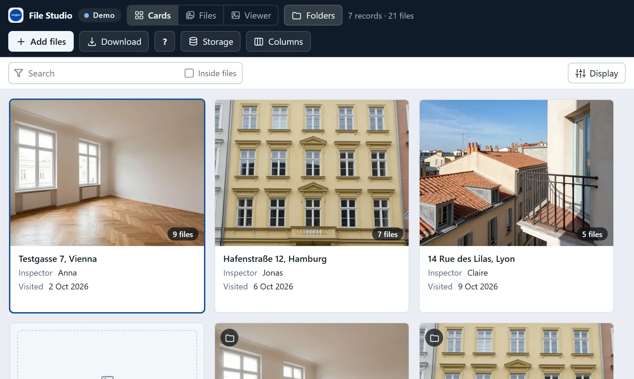Viewport: 634px width, 379px height.
Task: Click the columns icon on Columns button
Action: [x=259, y=42]
